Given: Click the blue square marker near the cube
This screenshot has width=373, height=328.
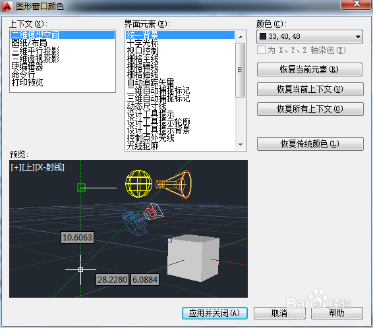Looking at the screenshot, I should [169, 238].
